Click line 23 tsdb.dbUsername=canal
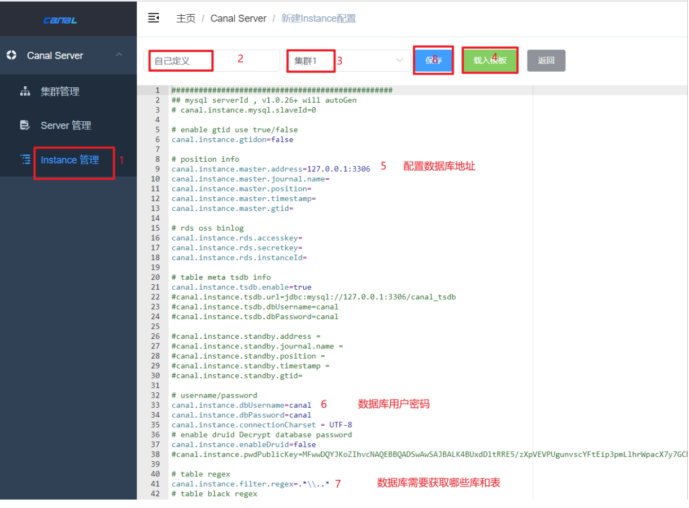689x508 pixels. (255, 307)
